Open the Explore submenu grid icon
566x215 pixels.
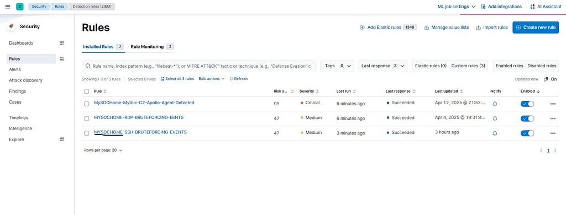(62, 139)
